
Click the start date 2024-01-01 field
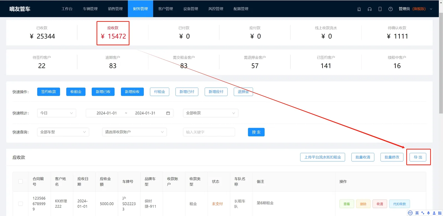(x=107, y=113)
